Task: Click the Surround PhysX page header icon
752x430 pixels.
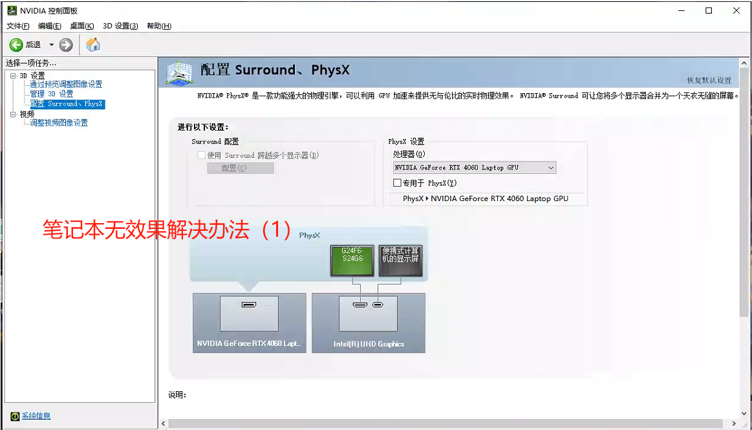Action: 179,72
